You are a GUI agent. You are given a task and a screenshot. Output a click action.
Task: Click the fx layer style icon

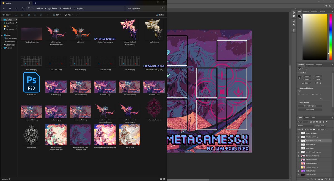click(312, 179)
